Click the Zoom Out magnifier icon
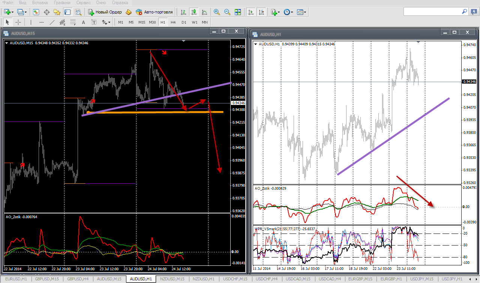 pos(227,12)
